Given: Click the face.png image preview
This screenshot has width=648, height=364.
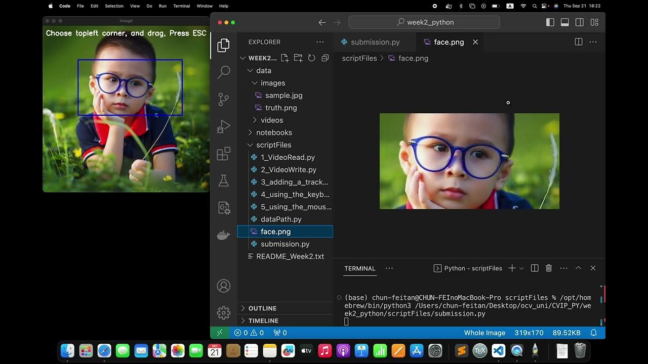Looking at the screenshot, I should (469, 161).
